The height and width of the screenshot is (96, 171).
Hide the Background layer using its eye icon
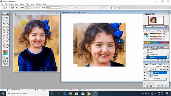pyautogui.click(x=145, y=79)
